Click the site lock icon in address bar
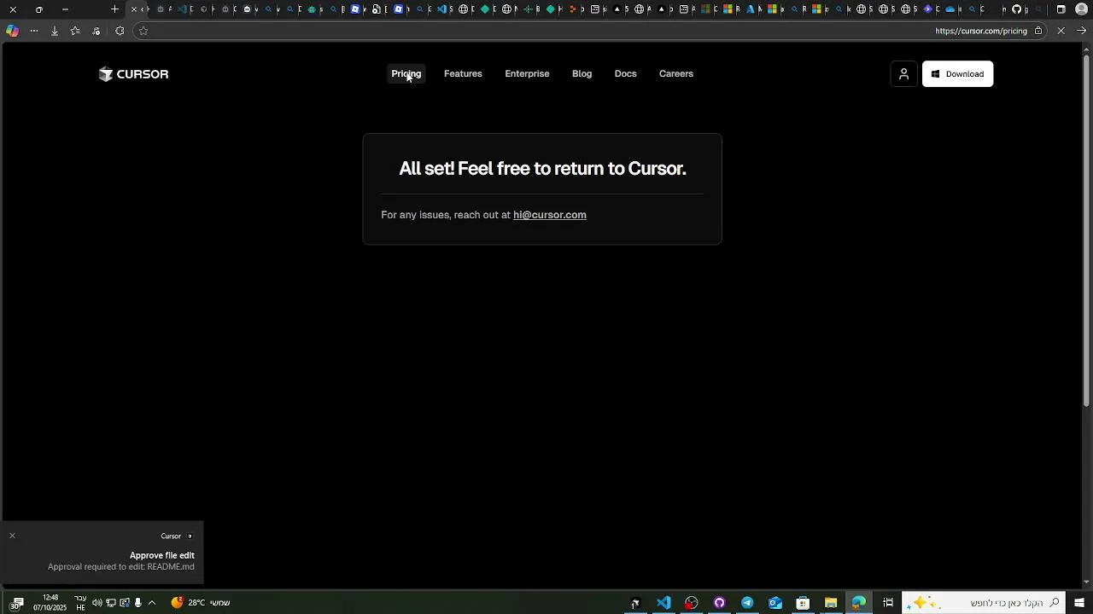Image resolution: width=1093 pixels, height=614 pixels. pos(1038,31)
